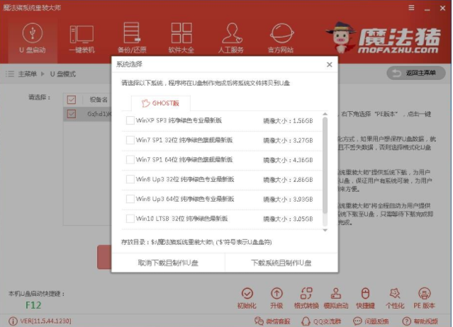Screen dimensions: 453x327
Task: Close the 系统选择 dialog
Action: pyautogui.click(x=330, y=64)
